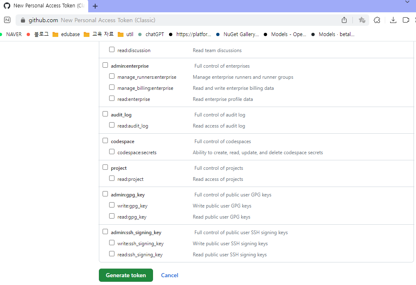
Task: Click 'Read team discussions' text
Action: point(217,50)
